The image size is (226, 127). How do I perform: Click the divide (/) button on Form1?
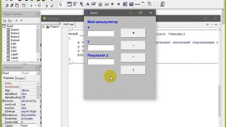133,70
